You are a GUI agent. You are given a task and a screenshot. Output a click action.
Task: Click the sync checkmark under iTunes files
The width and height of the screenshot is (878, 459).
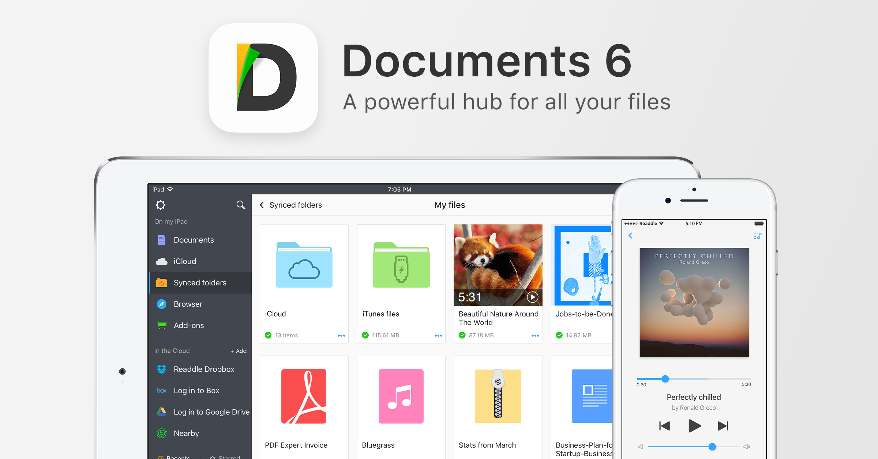[365, 335]
